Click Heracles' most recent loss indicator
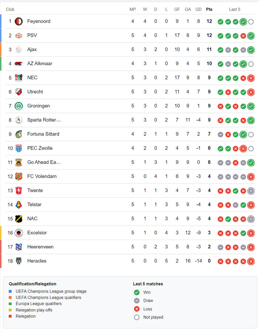 click(x=251, y=261)
